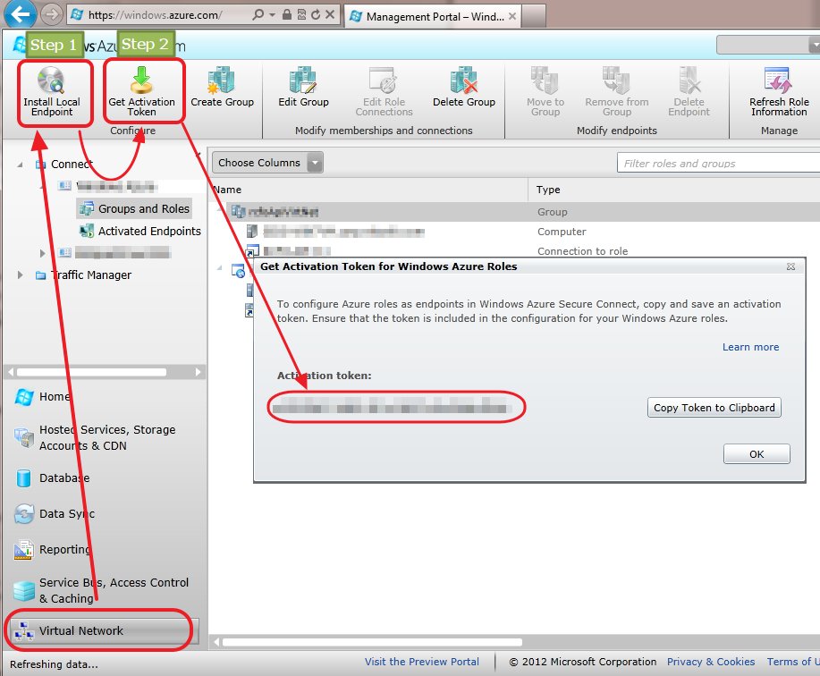The height and width of the screenshot is (676, 820).
Task: Click the browser address bar URL
Action: (x=155, y=15)
